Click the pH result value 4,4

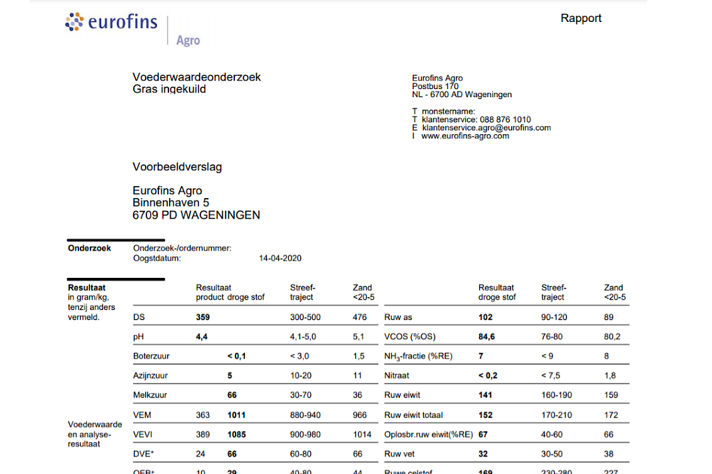click(x=202, y=336)
